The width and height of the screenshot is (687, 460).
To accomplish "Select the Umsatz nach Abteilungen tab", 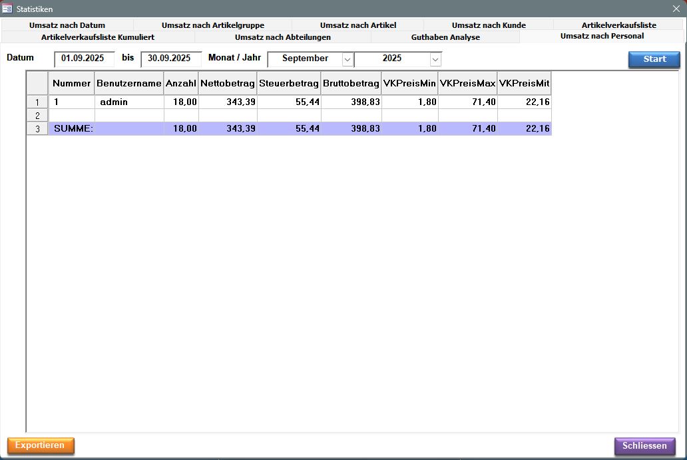I will [x=282, y=37].
